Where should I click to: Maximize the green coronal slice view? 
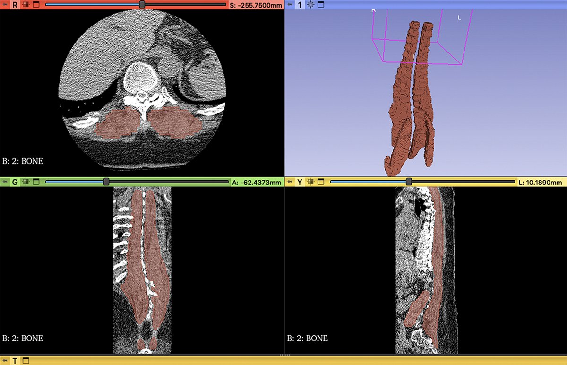(35, 182)
